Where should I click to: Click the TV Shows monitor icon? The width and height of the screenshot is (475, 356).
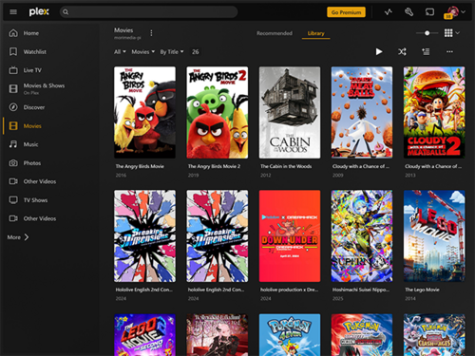pos(13,200)
